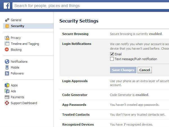Open Privacy via its padlock icon
This screenshot has width=169, height=127.
[7, 38]
